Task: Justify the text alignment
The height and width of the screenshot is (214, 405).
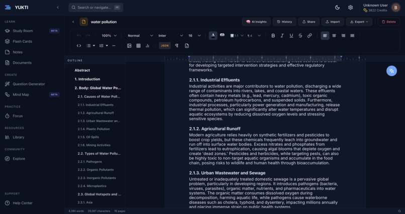Action: pyautogui.click(x=352, y=36)
